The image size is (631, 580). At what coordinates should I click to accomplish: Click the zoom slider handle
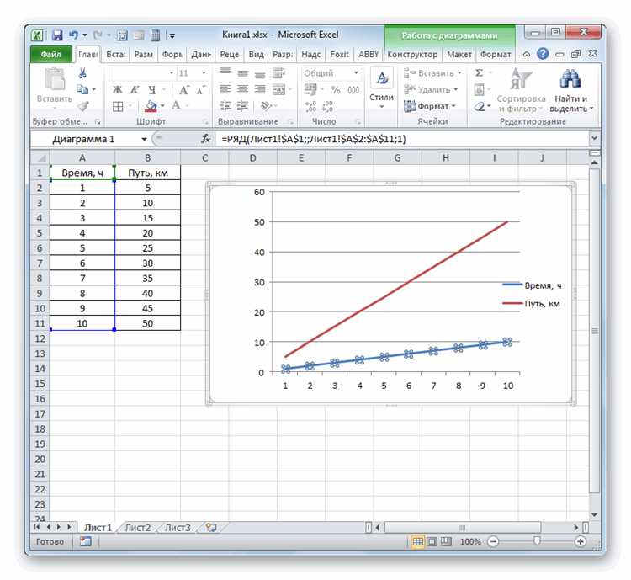coord(537,541)
